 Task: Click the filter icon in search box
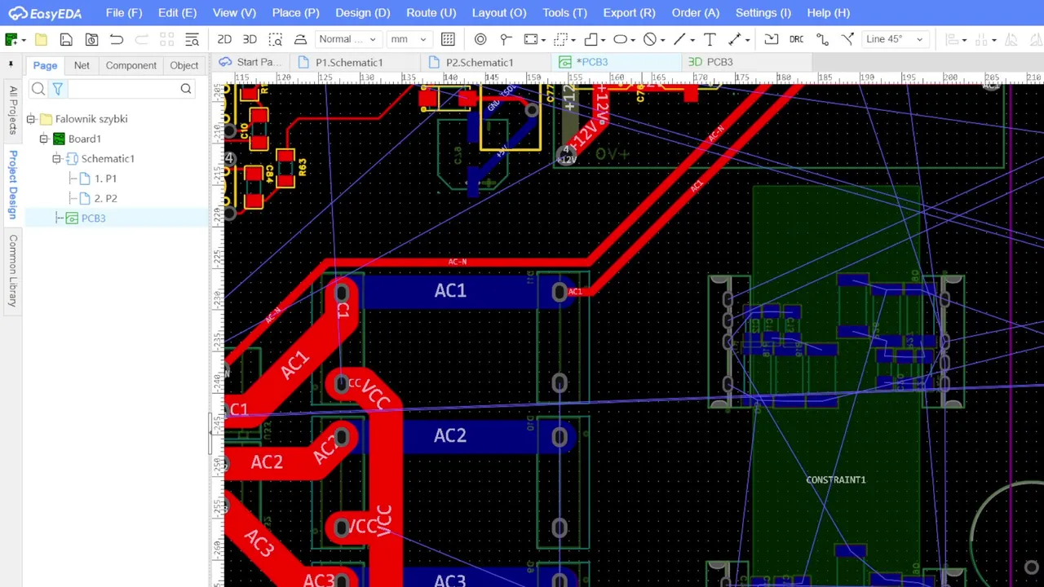pyautogui.click(x=57, y=89)
